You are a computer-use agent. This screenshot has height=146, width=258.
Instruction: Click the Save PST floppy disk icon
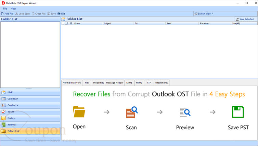(238, 112)
